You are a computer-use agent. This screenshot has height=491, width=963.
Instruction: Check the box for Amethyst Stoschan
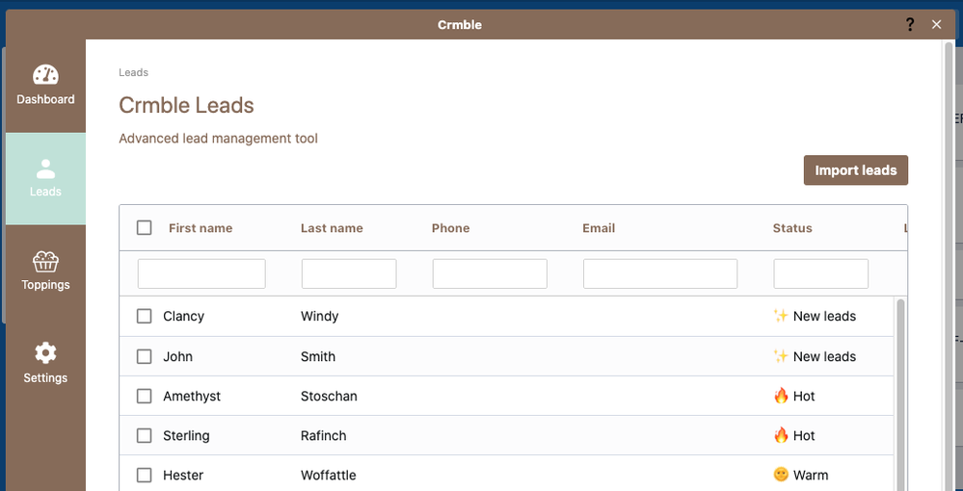click(145, 397)
